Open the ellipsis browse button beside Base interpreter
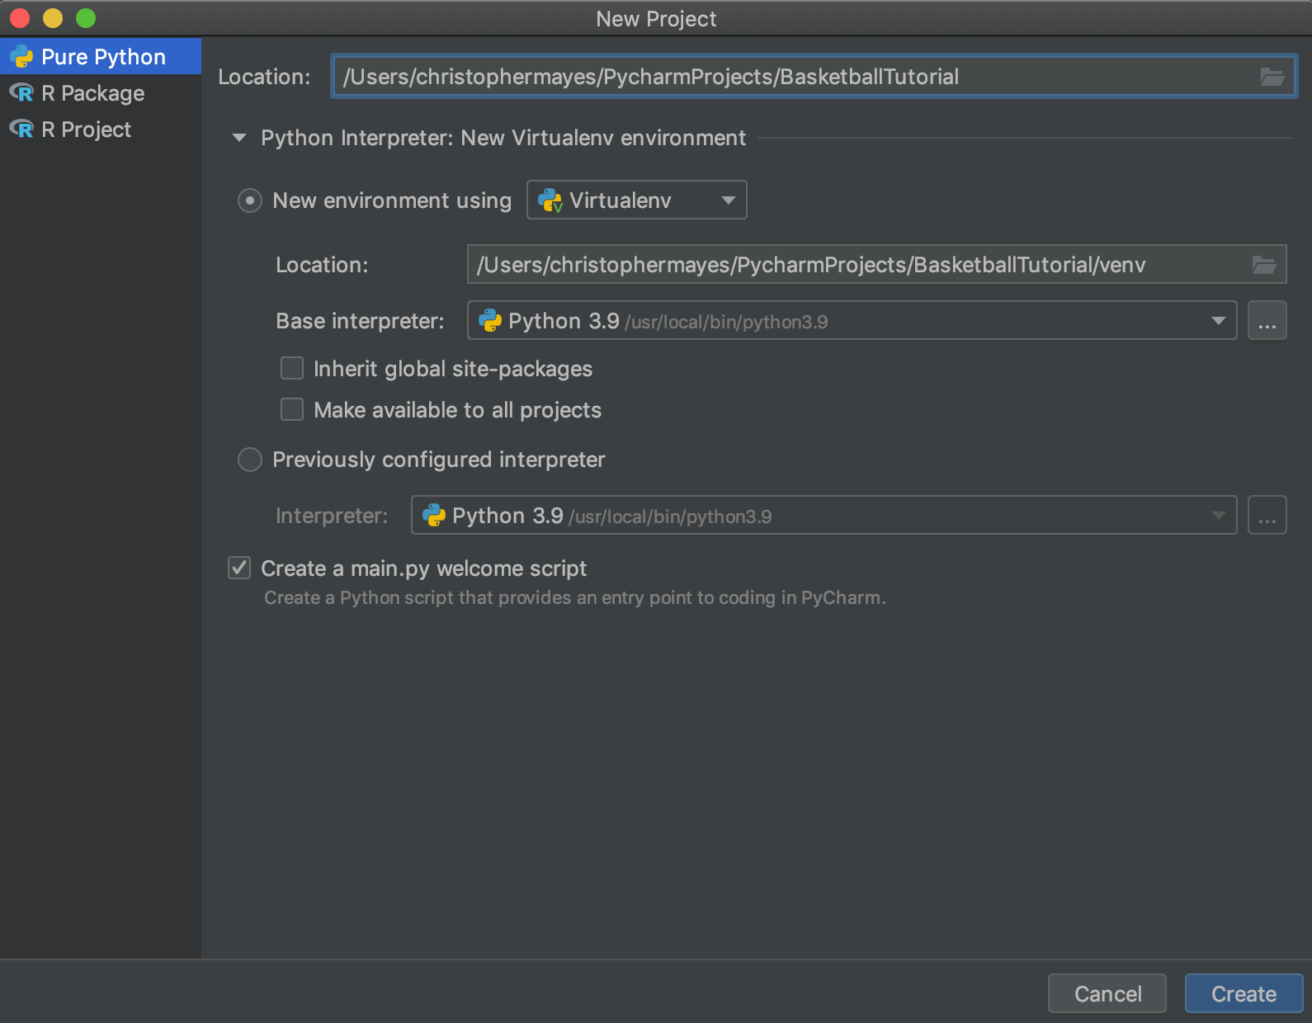The width and height of the screenshot is (1312, 1023). coord(1267,321)
